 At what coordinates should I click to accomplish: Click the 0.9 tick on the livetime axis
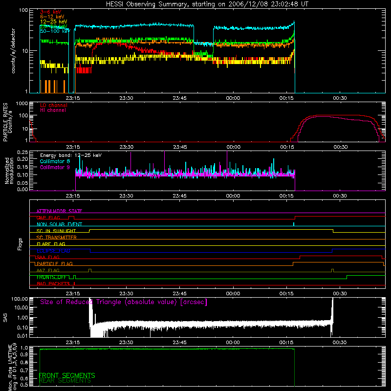click(x=24, y=354)
